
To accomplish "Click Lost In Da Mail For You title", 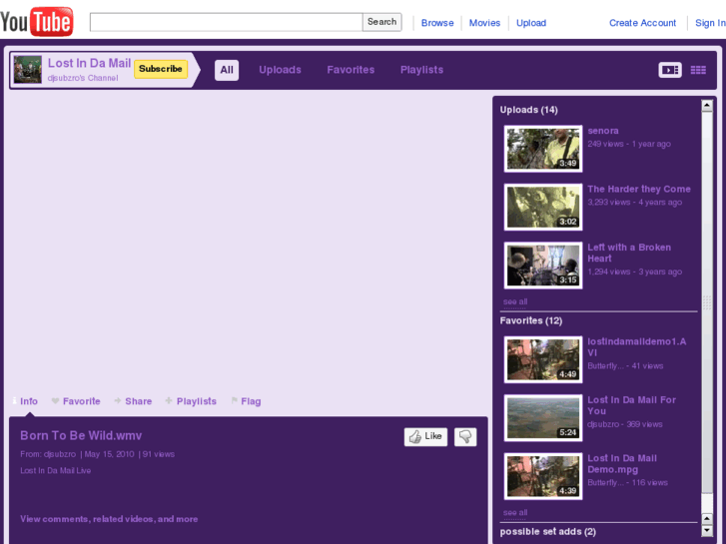I will pos(631,405).
